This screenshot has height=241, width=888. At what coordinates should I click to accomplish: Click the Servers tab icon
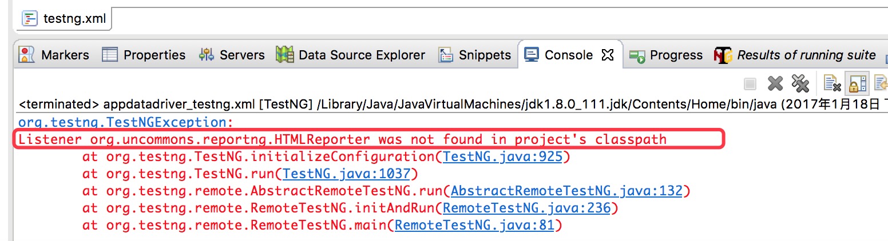point(206,55)
